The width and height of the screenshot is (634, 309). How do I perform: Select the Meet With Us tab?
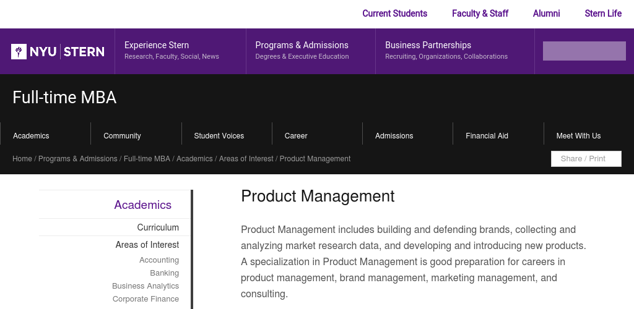579,136
